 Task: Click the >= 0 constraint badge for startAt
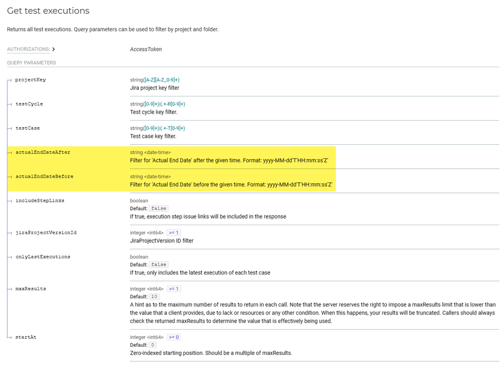pyautogui.click(x=173, y=337)
